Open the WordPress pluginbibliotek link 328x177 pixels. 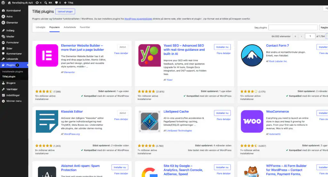pyautogui.click(x=138, y=19)
